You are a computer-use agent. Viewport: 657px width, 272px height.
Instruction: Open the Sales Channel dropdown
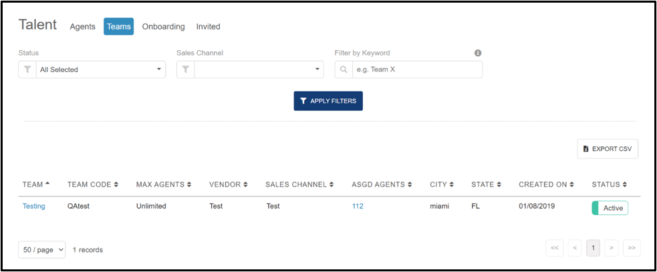[259, 70]
